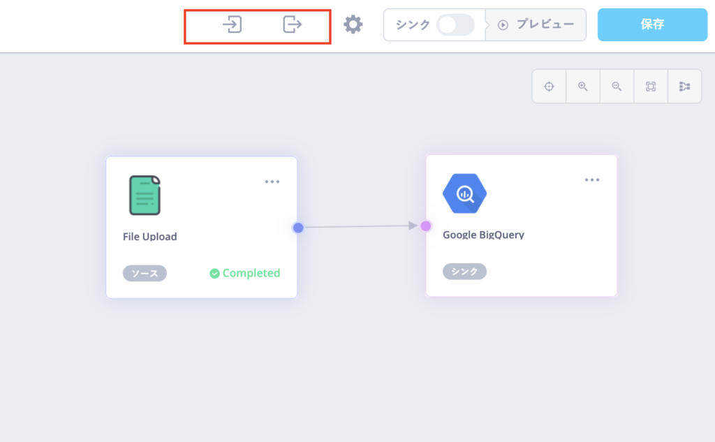Click the ソース tag on File Upload
This screenshot has height=442, width=715.
tap(145, 273)
